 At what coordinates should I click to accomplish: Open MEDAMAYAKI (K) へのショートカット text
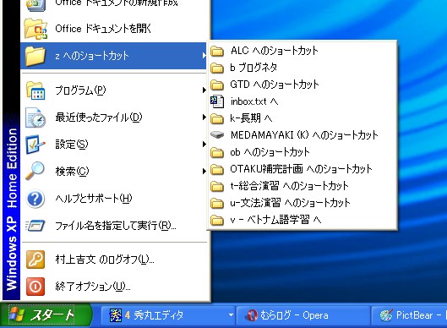(304, 135)
